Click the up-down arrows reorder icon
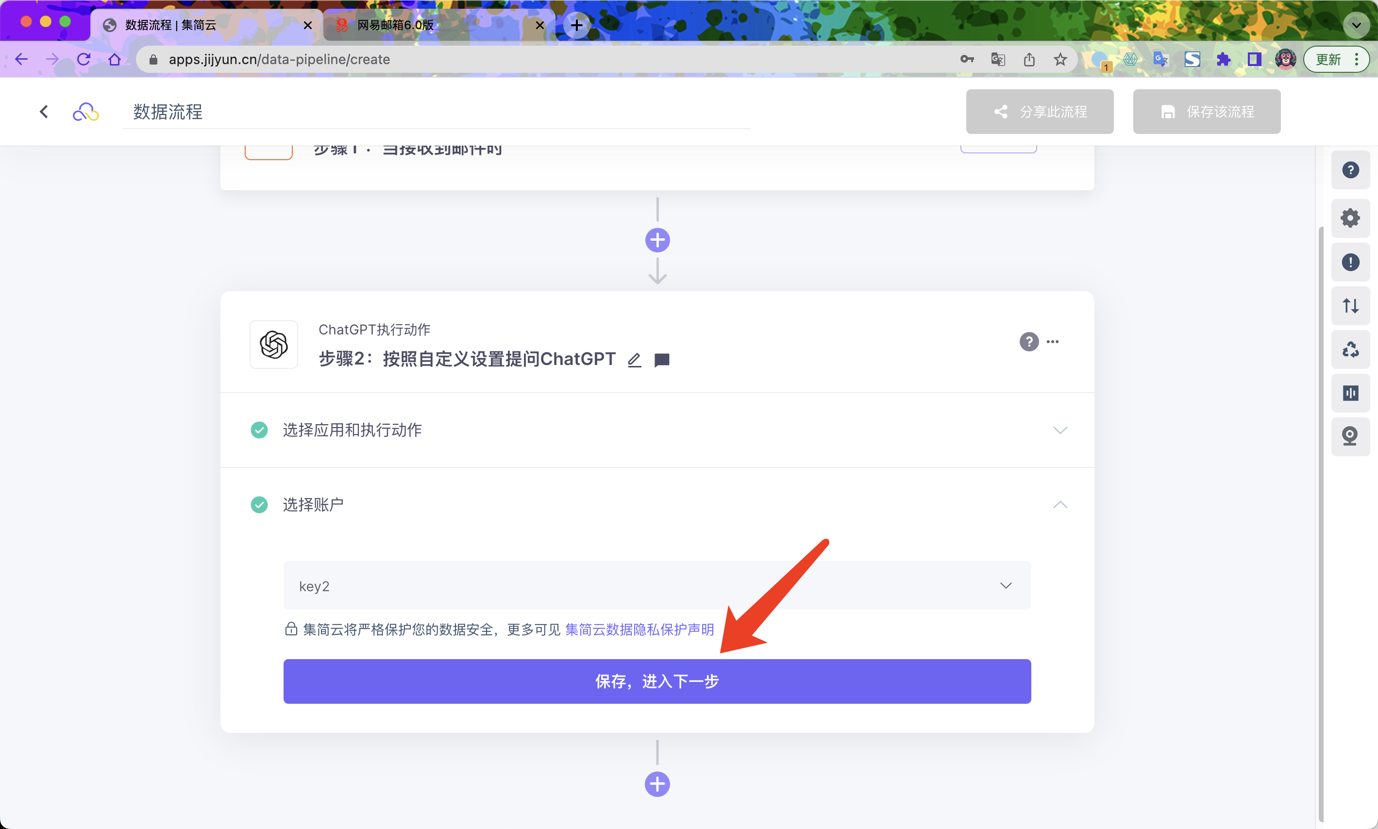The width and height of the screenshot is (1378, 829). (x=1350, y=306)
